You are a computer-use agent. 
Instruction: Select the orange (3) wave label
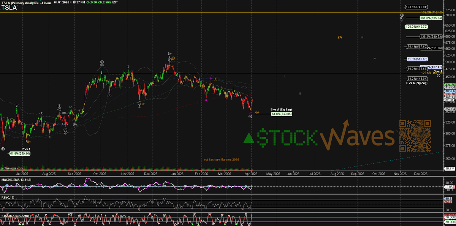[x=340, y=37]
